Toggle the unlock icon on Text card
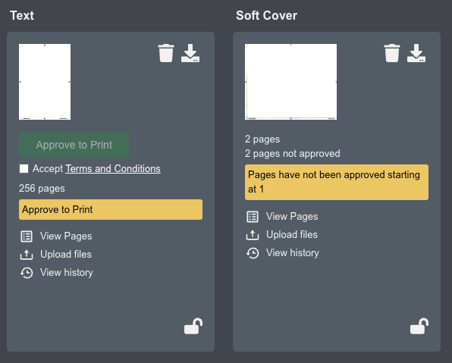 click(193, 326)
